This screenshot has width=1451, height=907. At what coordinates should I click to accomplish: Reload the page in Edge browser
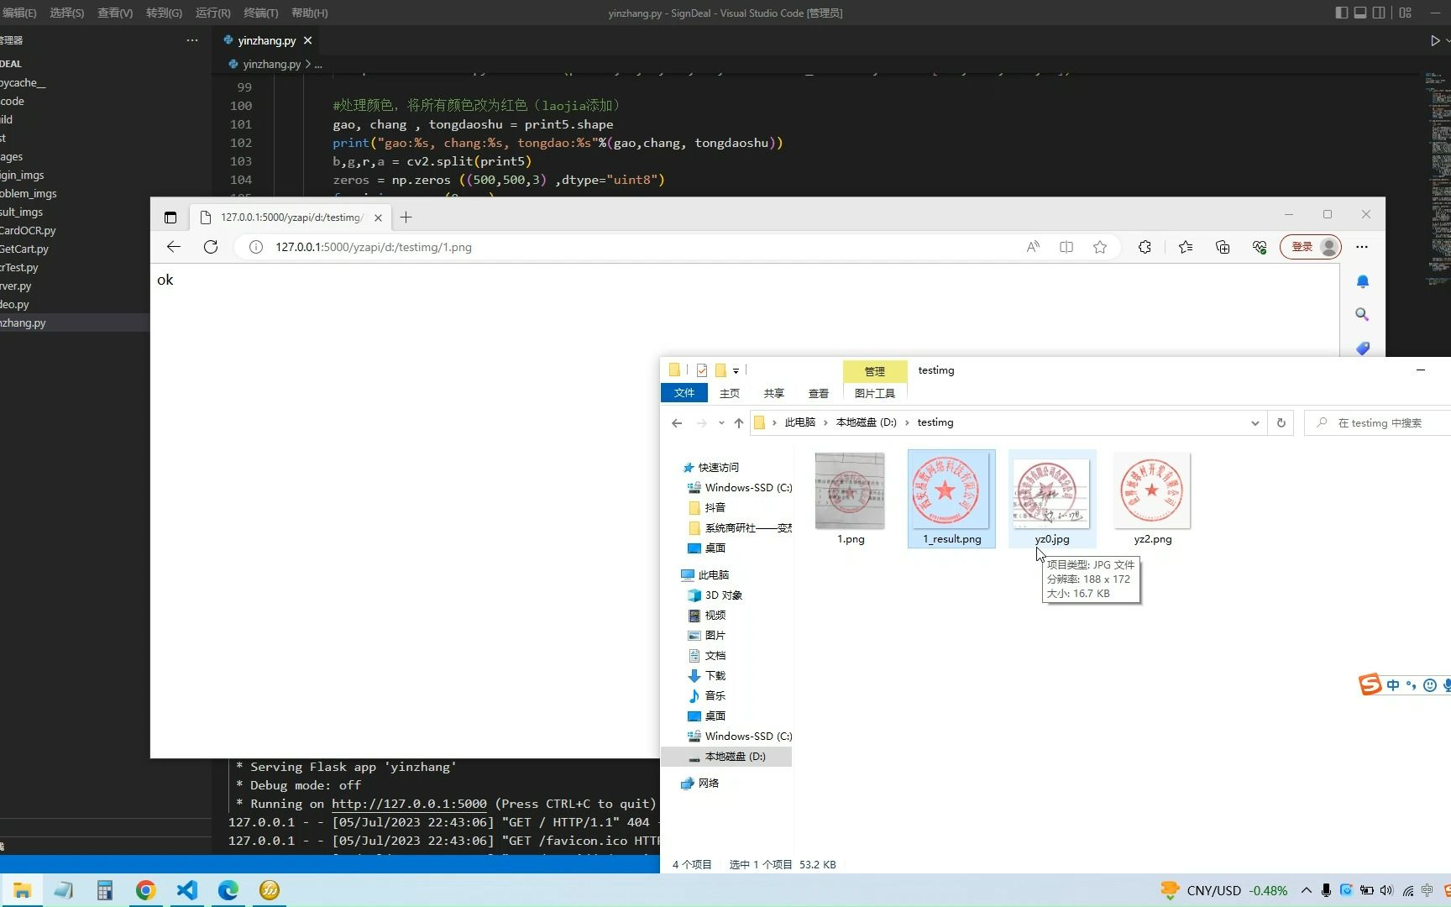[211, 247]
